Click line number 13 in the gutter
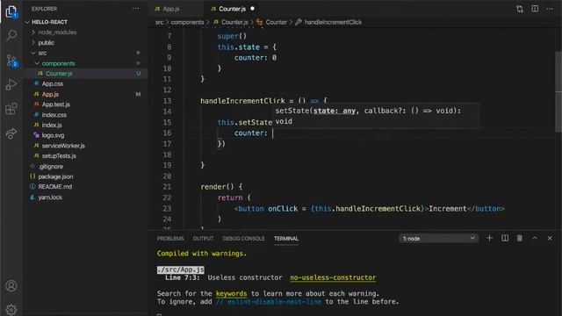 [167, 101]
